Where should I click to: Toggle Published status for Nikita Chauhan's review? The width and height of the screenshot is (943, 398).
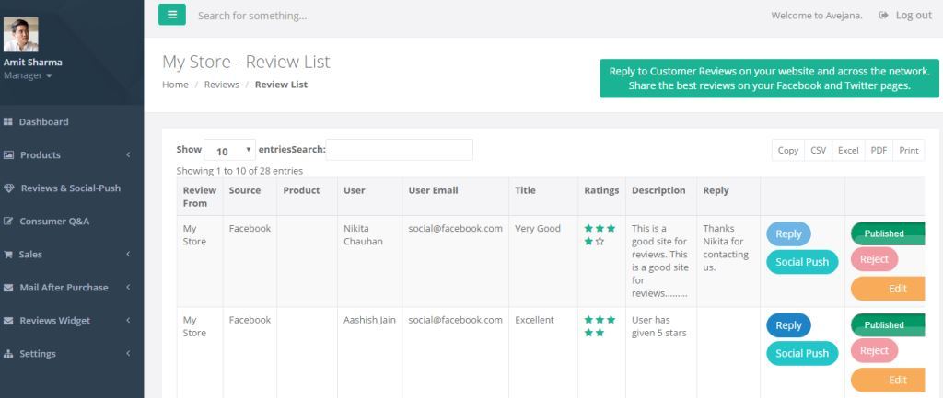pos(887,233)
